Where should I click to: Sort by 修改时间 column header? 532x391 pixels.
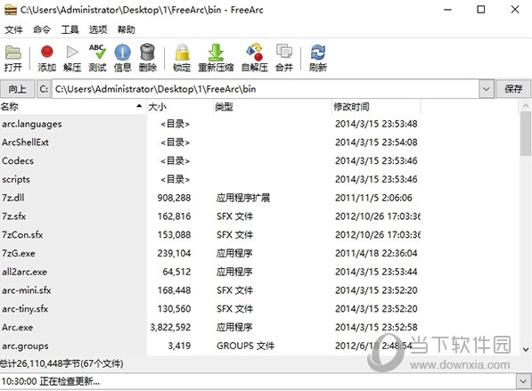(376, 107)
